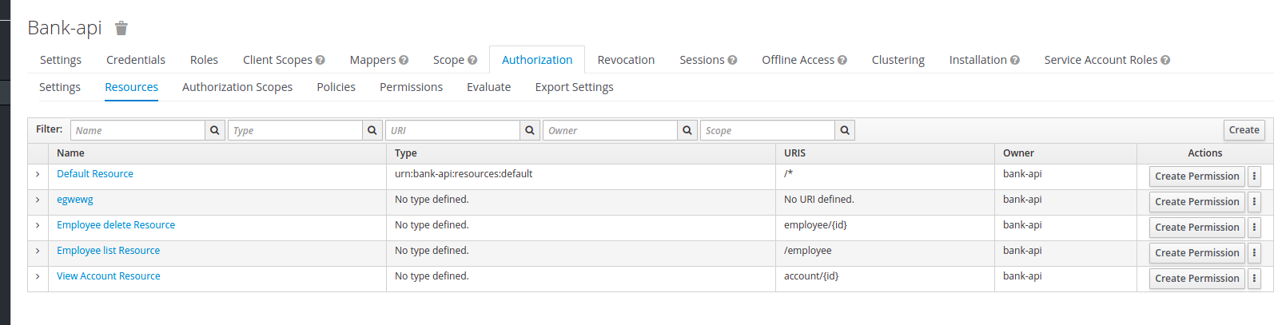Open the kebab menu for Default Resource

pyautogui.click(x=1254, y=176)
